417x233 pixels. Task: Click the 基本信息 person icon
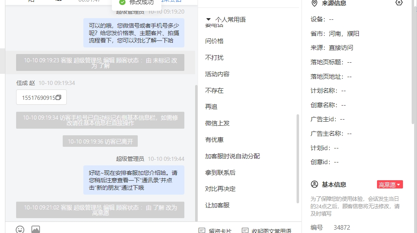tap(314, 184)
